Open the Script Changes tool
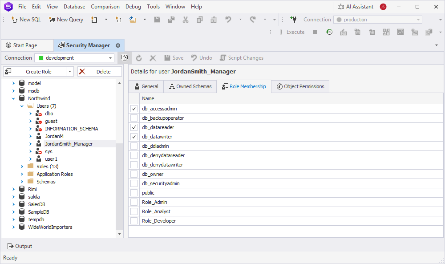This screenshot has width=445, height=264. [x=242, y=57]
